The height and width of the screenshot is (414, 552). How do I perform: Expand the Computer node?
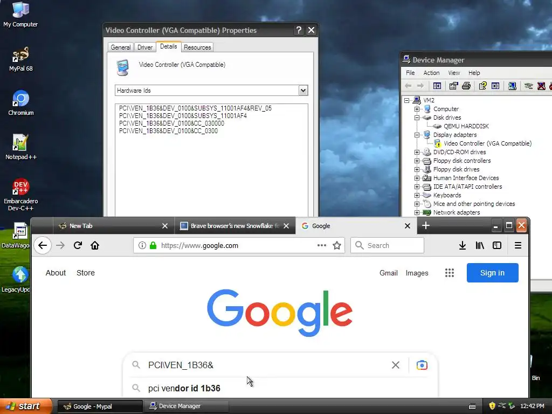coord(417,109)
